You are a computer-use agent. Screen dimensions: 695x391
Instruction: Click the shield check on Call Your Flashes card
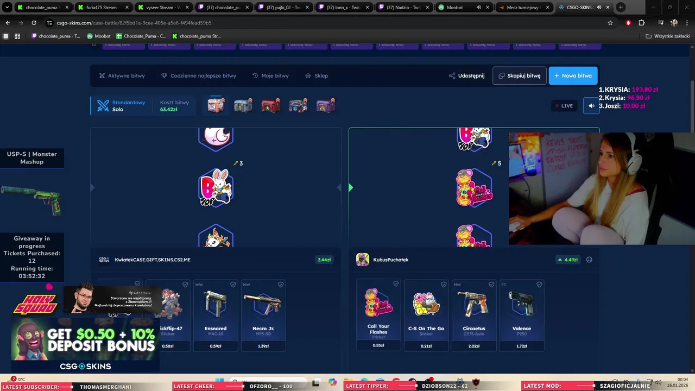pos(396,284)
